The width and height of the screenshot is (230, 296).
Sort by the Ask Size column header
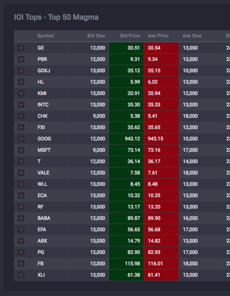coord(192,36)
